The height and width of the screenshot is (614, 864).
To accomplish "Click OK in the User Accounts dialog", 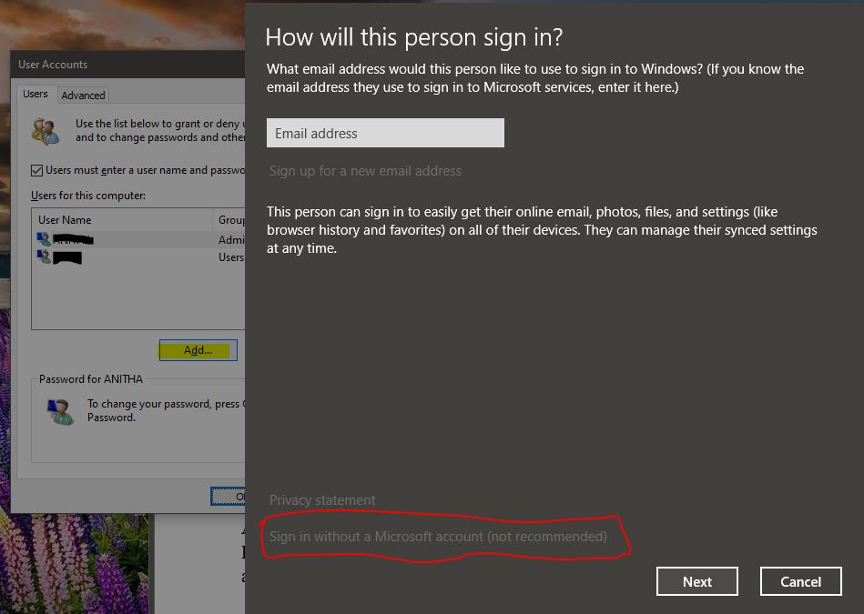I will point(237,496).
